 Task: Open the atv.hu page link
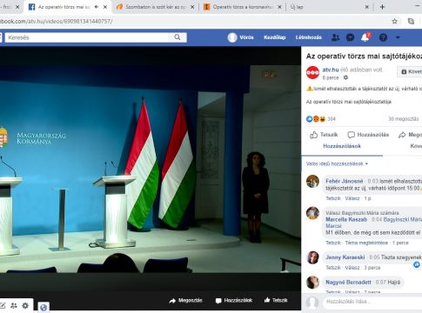coord(331,70)
